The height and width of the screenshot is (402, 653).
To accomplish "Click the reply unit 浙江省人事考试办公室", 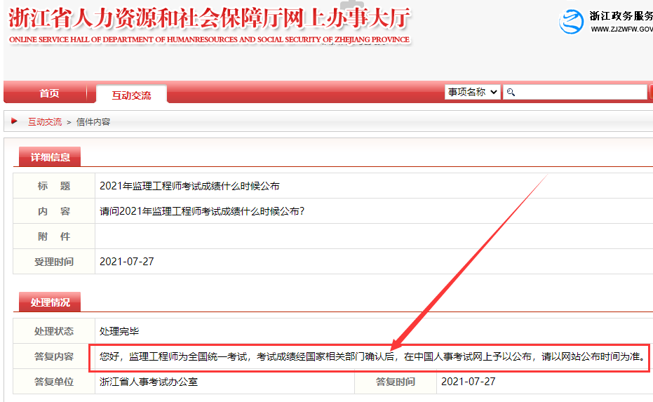I will (x=149, y=382).
